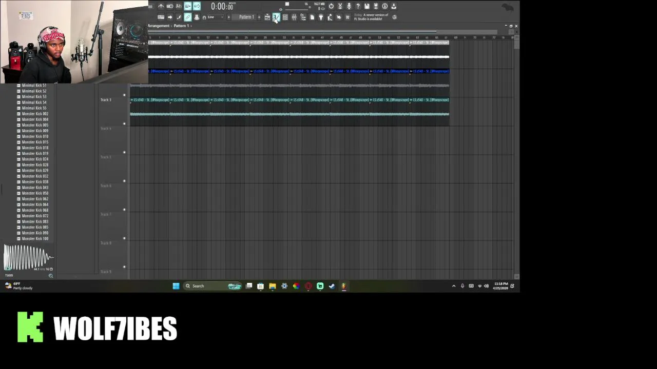Open the taskbar clock showing 11:18 PM

[501, 286]
